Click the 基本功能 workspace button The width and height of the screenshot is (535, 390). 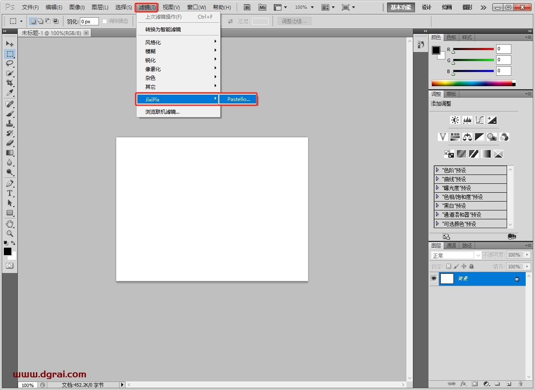(x=401, y=7)
